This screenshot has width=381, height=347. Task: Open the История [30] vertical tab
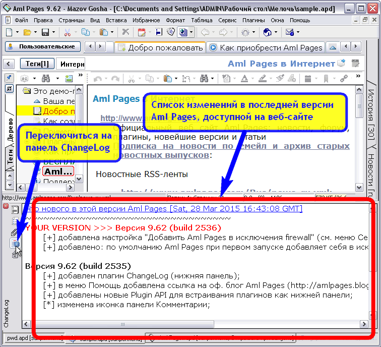coord(371,114)
